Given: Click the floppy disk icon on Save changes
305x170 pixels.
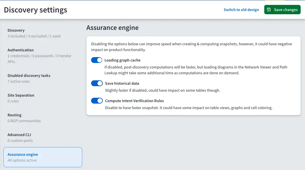Looking at the screenshot, I should click(269, 10).
